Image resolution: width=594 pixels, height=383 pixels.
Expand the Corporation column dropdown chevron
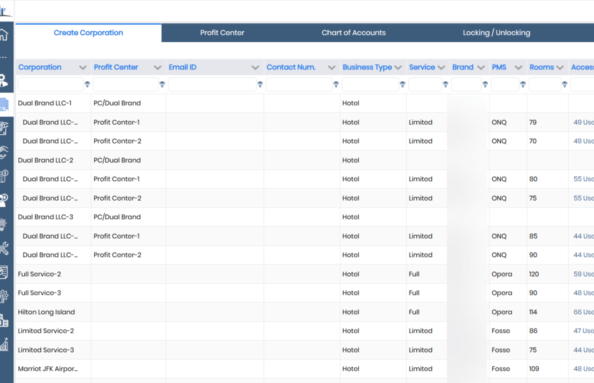(83, 68)
